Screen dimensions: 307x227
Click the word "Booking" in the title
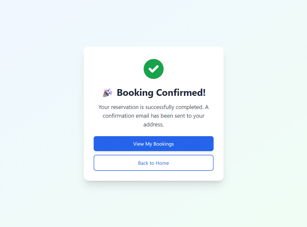[x=135, y=93]
